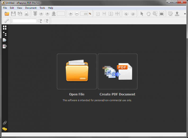Click the Open folder toolbar icon
Viewport: 188px width, 138px height.
[x=7, y=14]
